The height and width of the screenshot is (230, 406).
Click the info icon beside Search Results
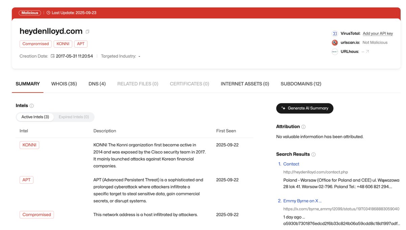[x=313, y=154]
